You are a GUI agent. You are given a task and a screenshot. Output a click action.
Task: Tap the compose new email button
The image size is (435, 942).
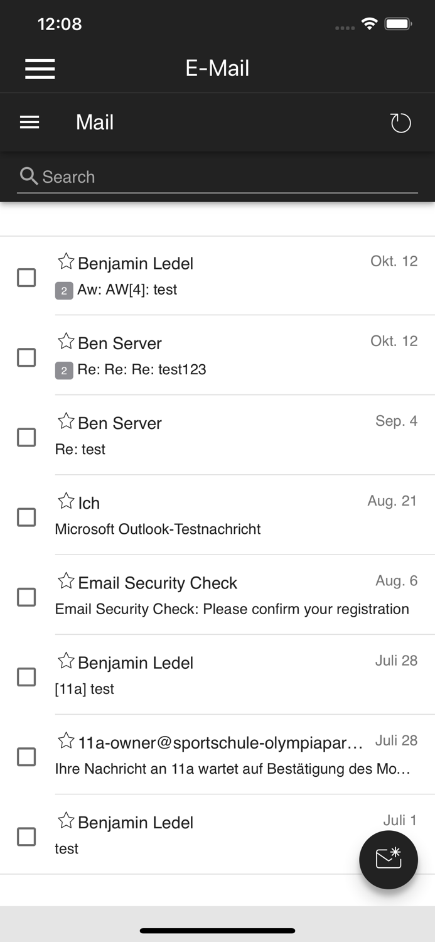point(388,859)
